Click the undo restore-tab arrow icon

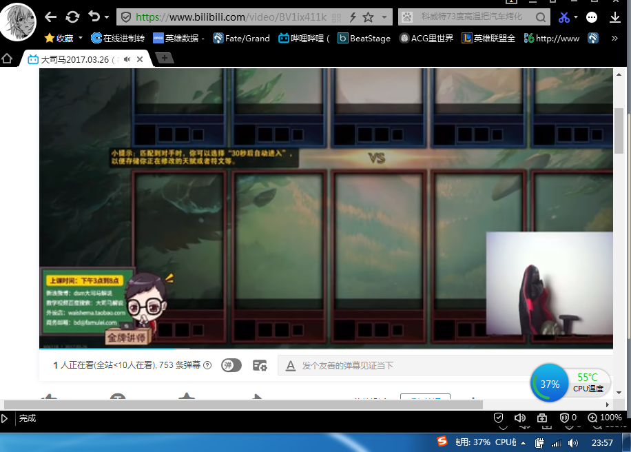click(94, 17)
